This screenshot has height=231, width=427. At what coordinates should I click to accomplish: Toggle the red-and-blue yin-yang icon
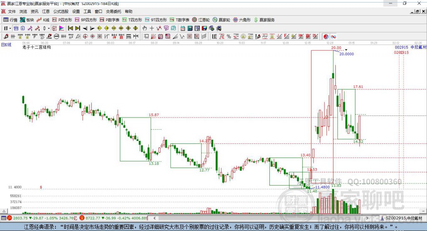click(326, 37)
